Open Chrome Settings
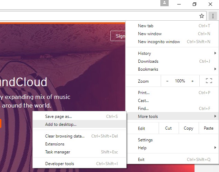219x172 pixels. pyautogui.click(x=145, y=140)
